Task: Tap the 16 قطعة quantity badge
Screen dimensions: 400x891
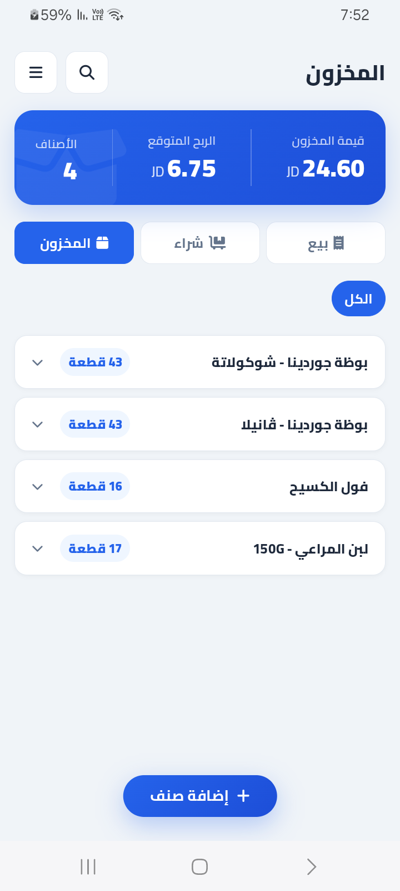Action: click(95, 486)
